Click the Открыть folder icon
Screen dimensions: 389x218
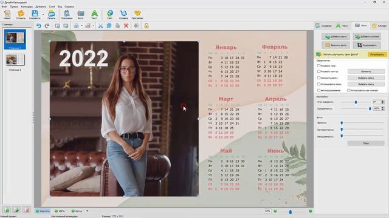[x=21, y=15]
